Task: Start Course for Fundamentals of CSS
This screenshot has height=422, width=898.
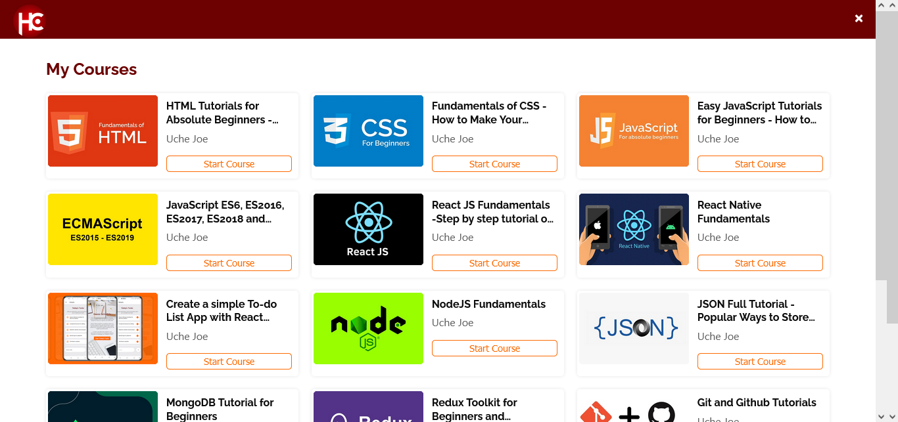Action: click(494, 164)
